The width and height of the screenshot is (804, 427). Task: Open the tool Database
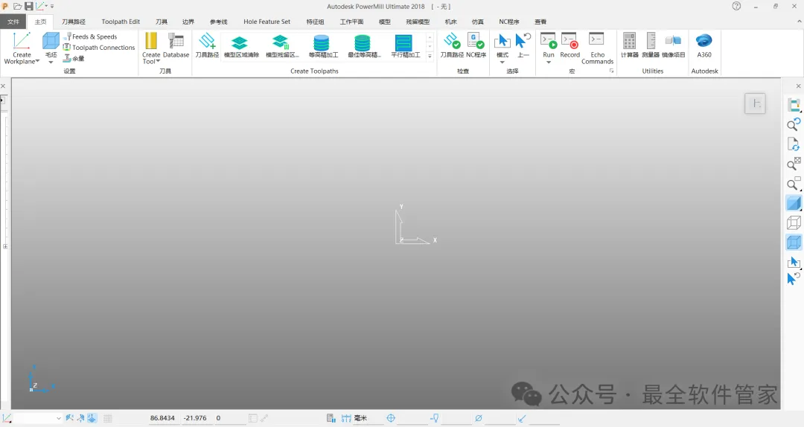click(x=176, y=45)
